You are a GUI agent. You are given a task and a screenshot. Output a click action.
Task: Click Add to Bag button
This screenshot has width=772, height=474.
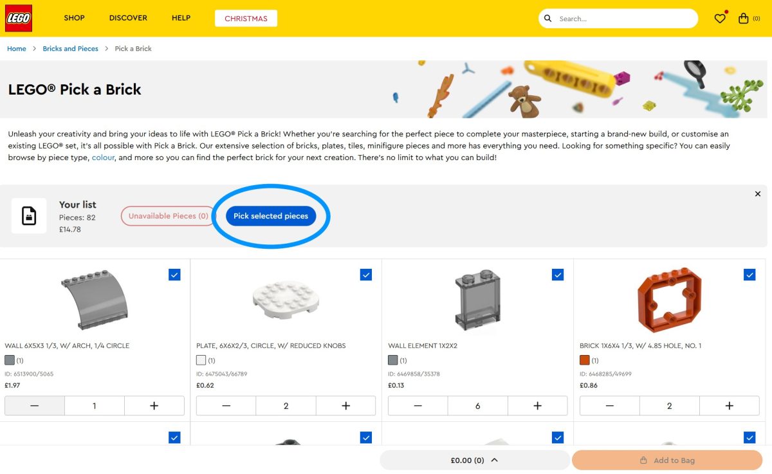coord(667,460)
